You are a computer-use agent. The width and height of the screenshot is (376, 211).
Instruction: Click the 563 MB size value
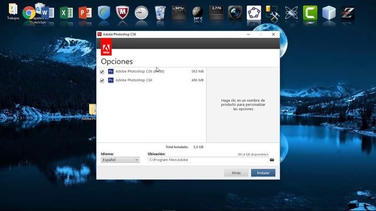[197, 72]
